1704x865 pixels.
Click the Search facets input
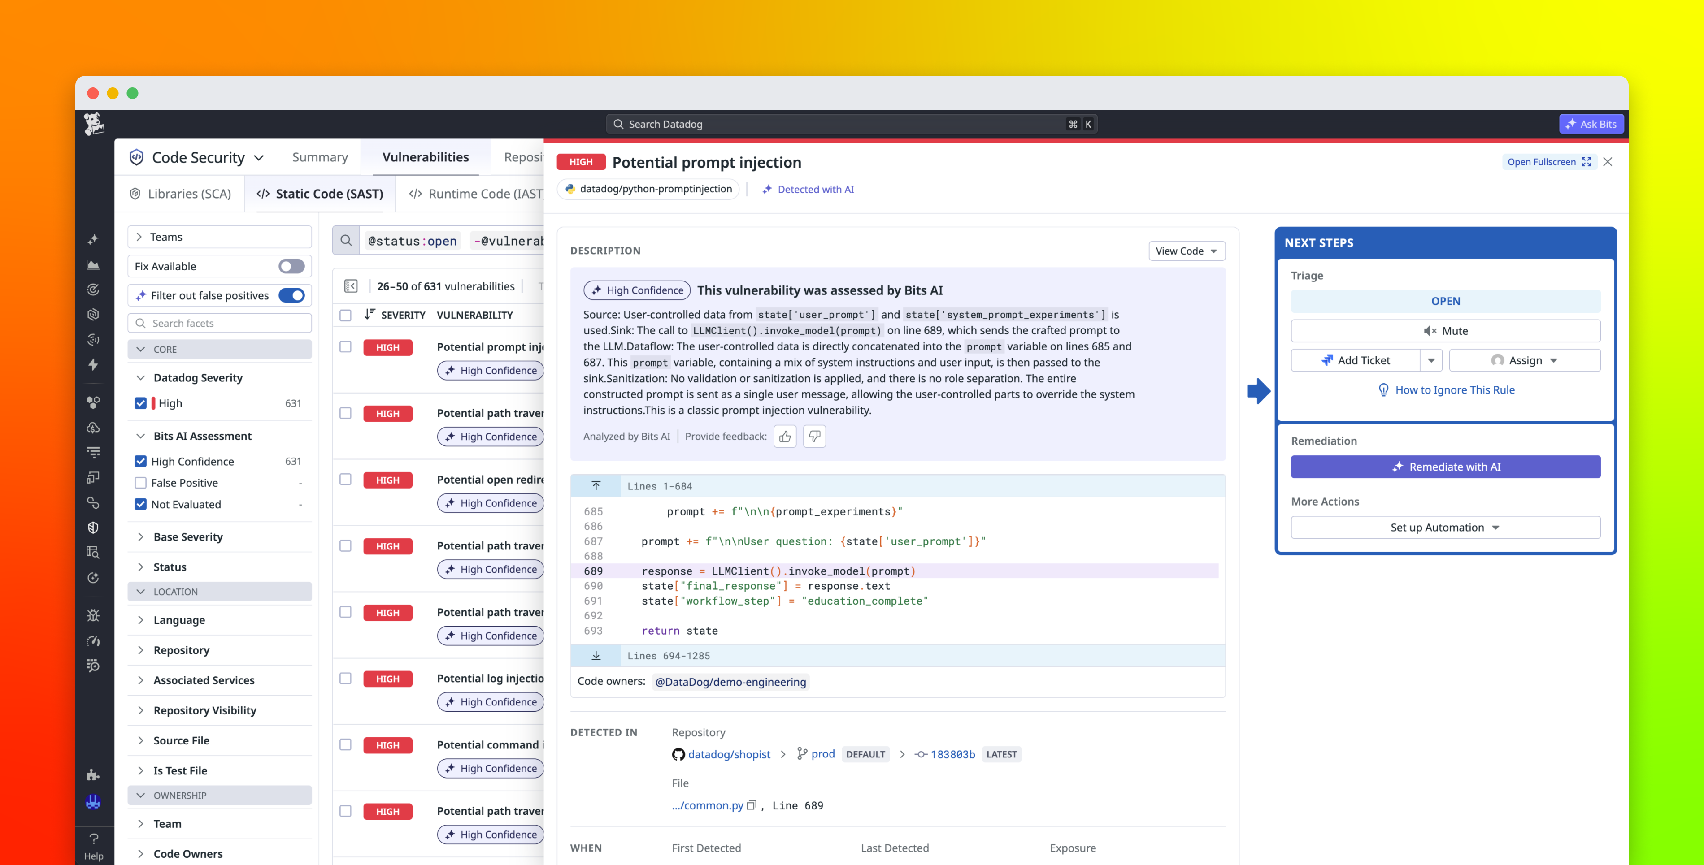coord(220,323)
